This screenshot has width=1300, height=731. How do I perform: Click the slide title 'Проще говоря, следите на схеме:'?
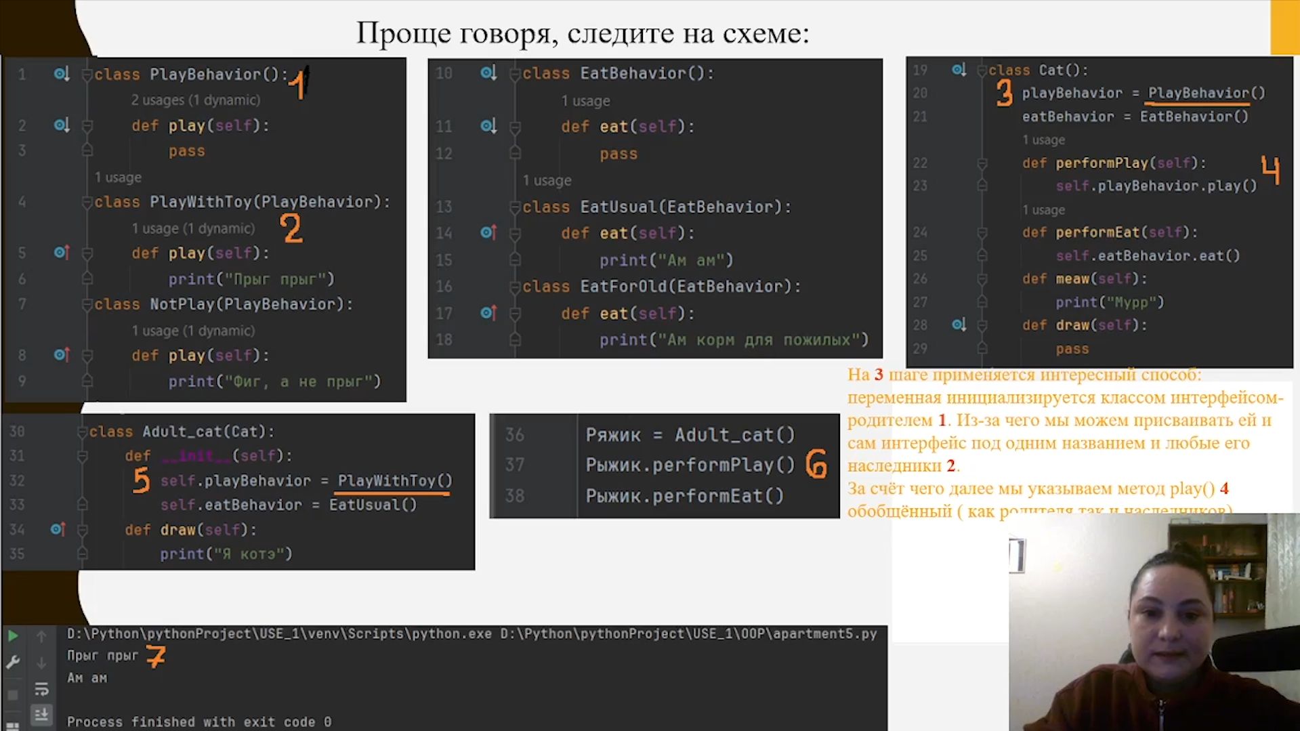tap(583, 33)
